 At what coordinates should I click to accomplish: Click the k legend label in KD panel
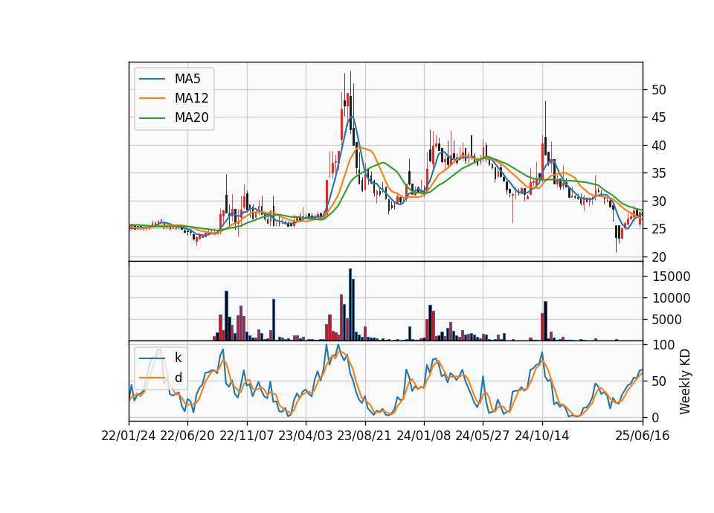[x=178, y=358]
